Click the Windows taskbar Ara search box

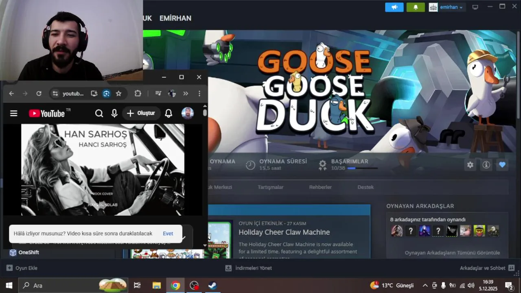pyautogui.click(x=73, y=285)
